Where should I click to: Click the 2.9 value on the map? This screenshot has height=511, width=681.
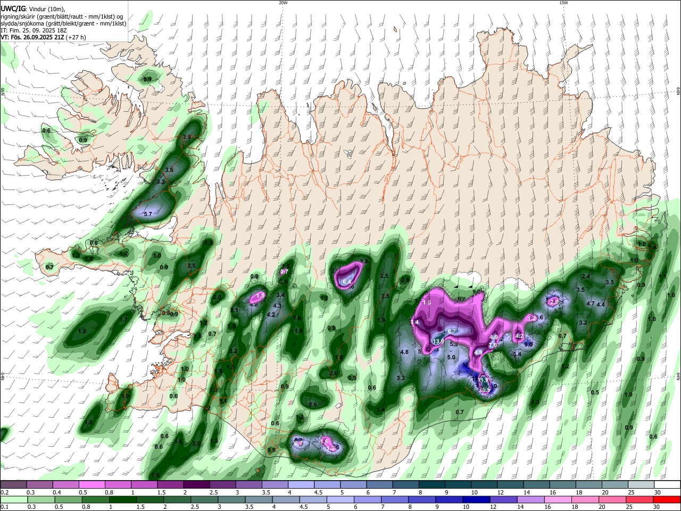[x=187, y=137]
